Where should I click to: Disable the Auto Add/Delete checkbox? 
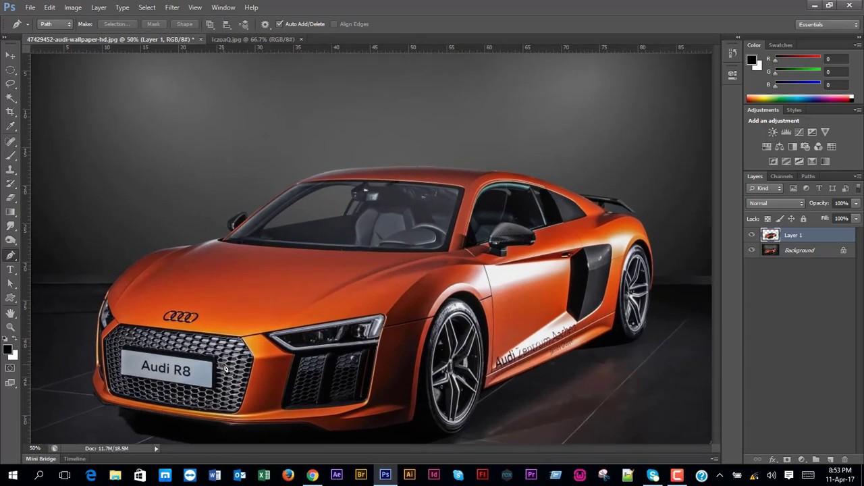click(280, 24)
